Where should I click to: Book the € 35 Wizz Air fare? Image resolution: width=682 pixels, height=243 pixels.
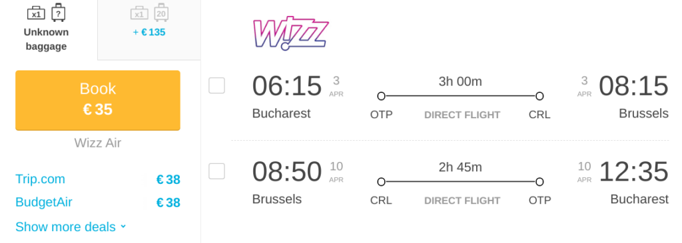click(98, 100)
